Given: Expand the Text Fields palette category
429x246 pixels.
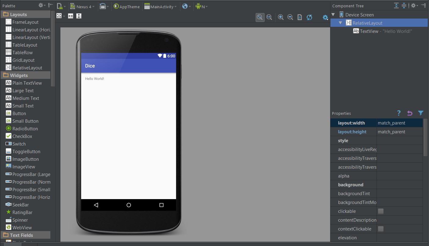Looking at the screenshot, I should (x=26, y=235).
